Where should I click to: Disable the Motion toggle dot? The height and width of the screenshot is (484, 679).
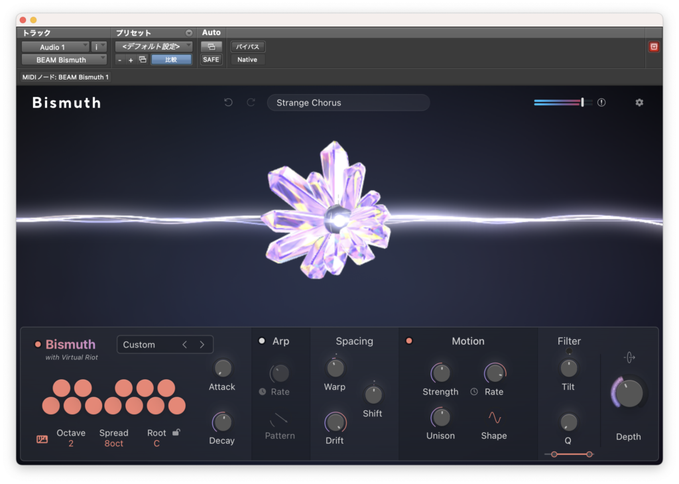coord(408,341)
